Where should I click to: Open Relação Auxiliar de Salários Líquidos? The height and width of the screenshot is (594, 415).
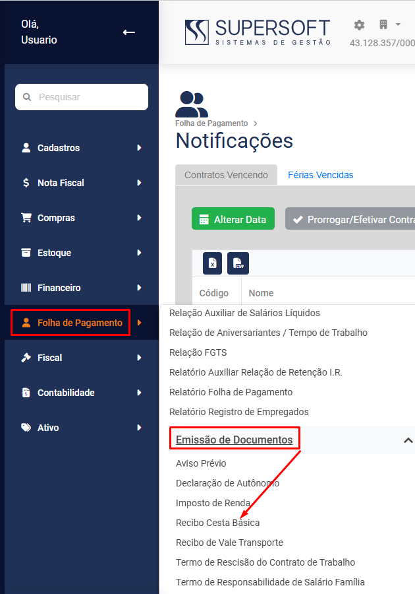(x=244, y=313)
